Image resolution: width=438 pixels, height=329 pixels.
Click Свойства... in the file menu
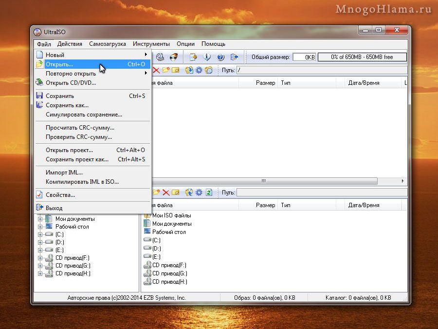[x=60, y=195]
